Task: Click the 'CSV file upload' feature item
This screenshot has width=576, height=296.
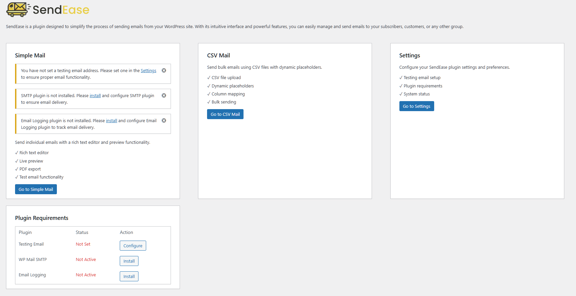Action: [224, 78]
